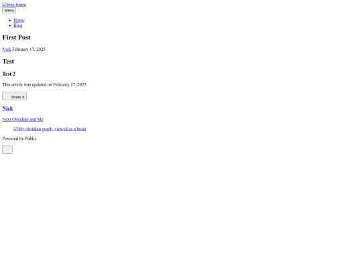The width and height of the screenshot is (362, 271).
Task: Follow the Next Obsidian and Me link
Action: (23, 119)
